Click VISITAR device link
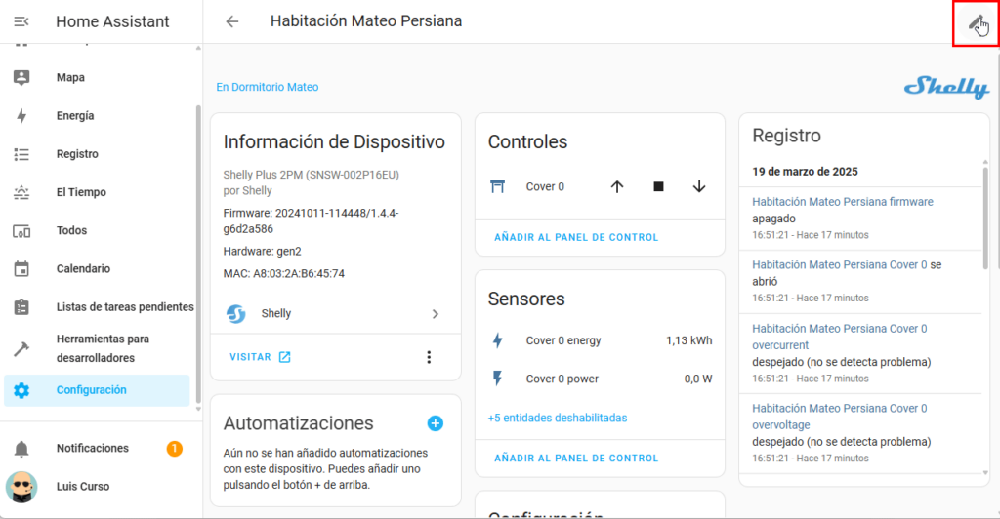 [260, 357]
